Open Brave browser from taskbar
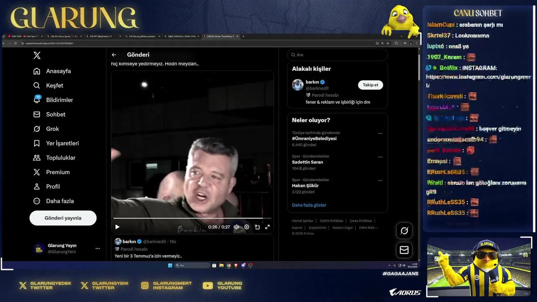The height and width of the screenshot is (302, 537). click(236, 265)
